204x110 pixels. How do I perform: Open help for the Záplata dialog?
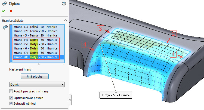point(64,4)
